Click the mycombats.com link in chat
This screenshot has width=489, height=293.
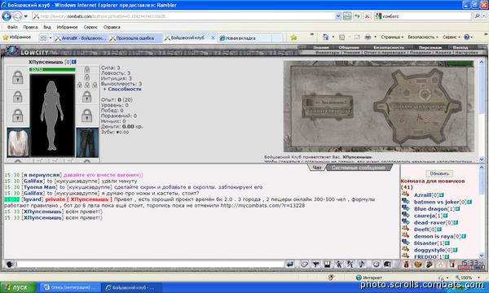[x=262, y=205]
